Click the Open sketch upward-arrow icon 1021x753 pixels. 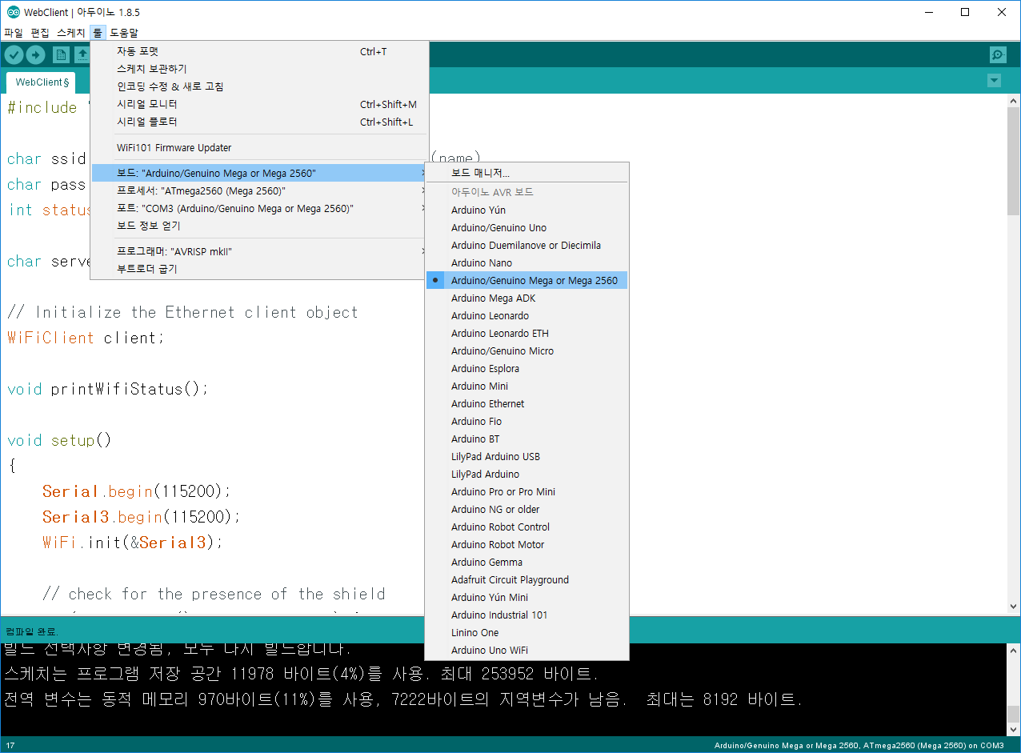pos(82,54)
